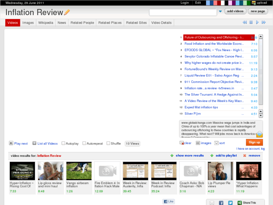273x205 pixels.
Task: Click the Facebook Like button
Action: (x=169, y=201)
